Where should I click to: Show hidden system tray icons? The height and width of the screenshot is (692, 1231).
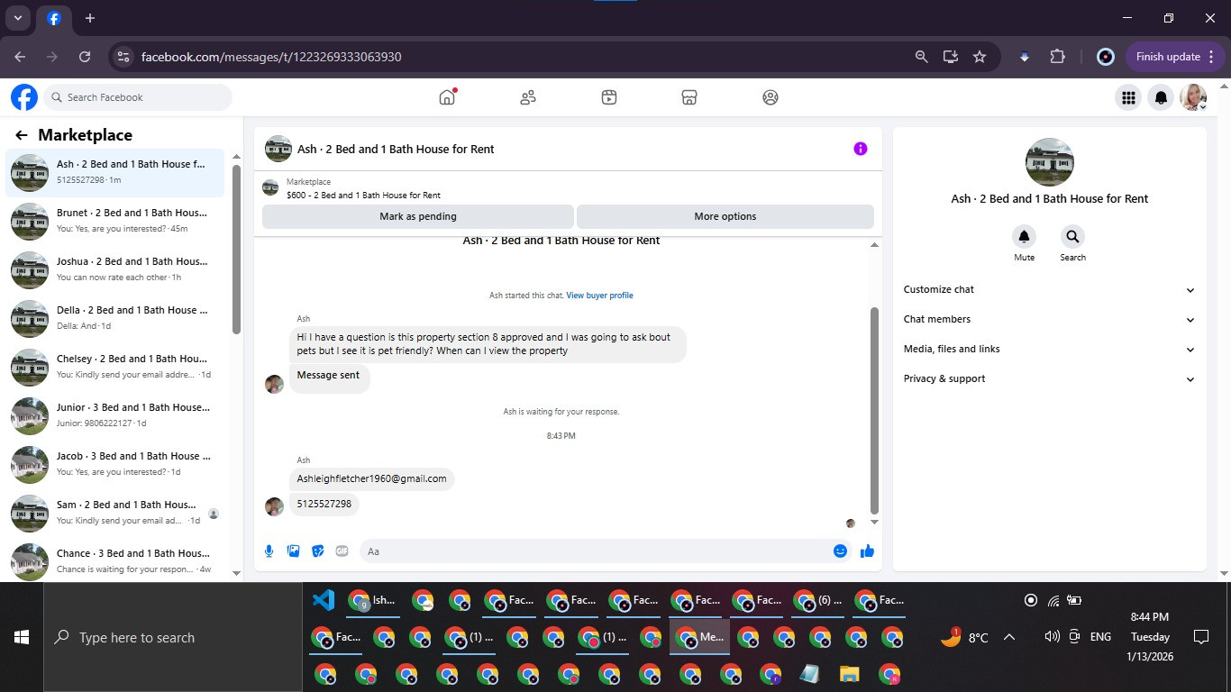[x=1009, y=637]
